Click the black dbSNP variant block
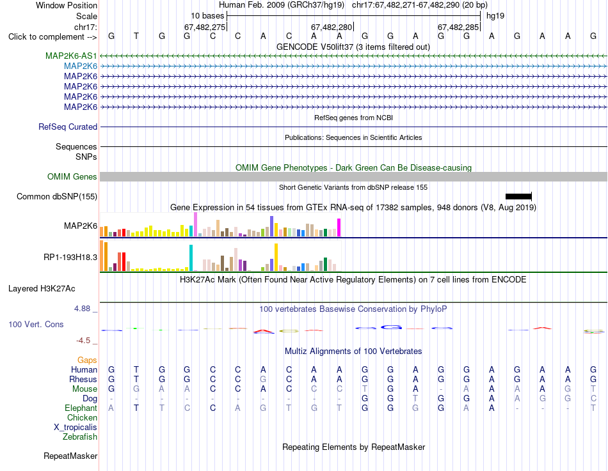This screenshot has width=608, height=471. pos(518,196)
